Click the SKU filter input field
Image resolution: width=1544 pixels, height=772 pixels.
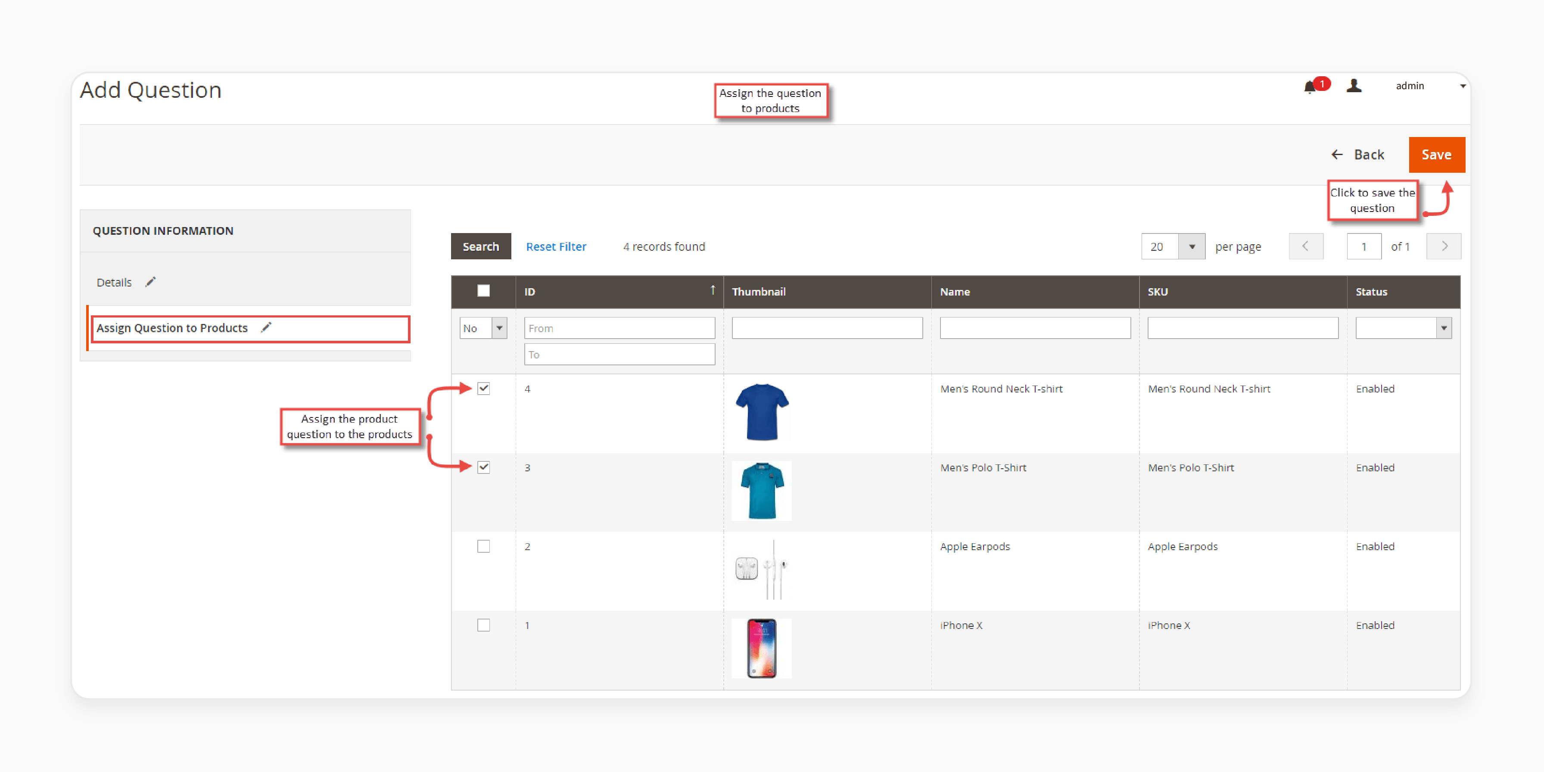click(1242, 328)
